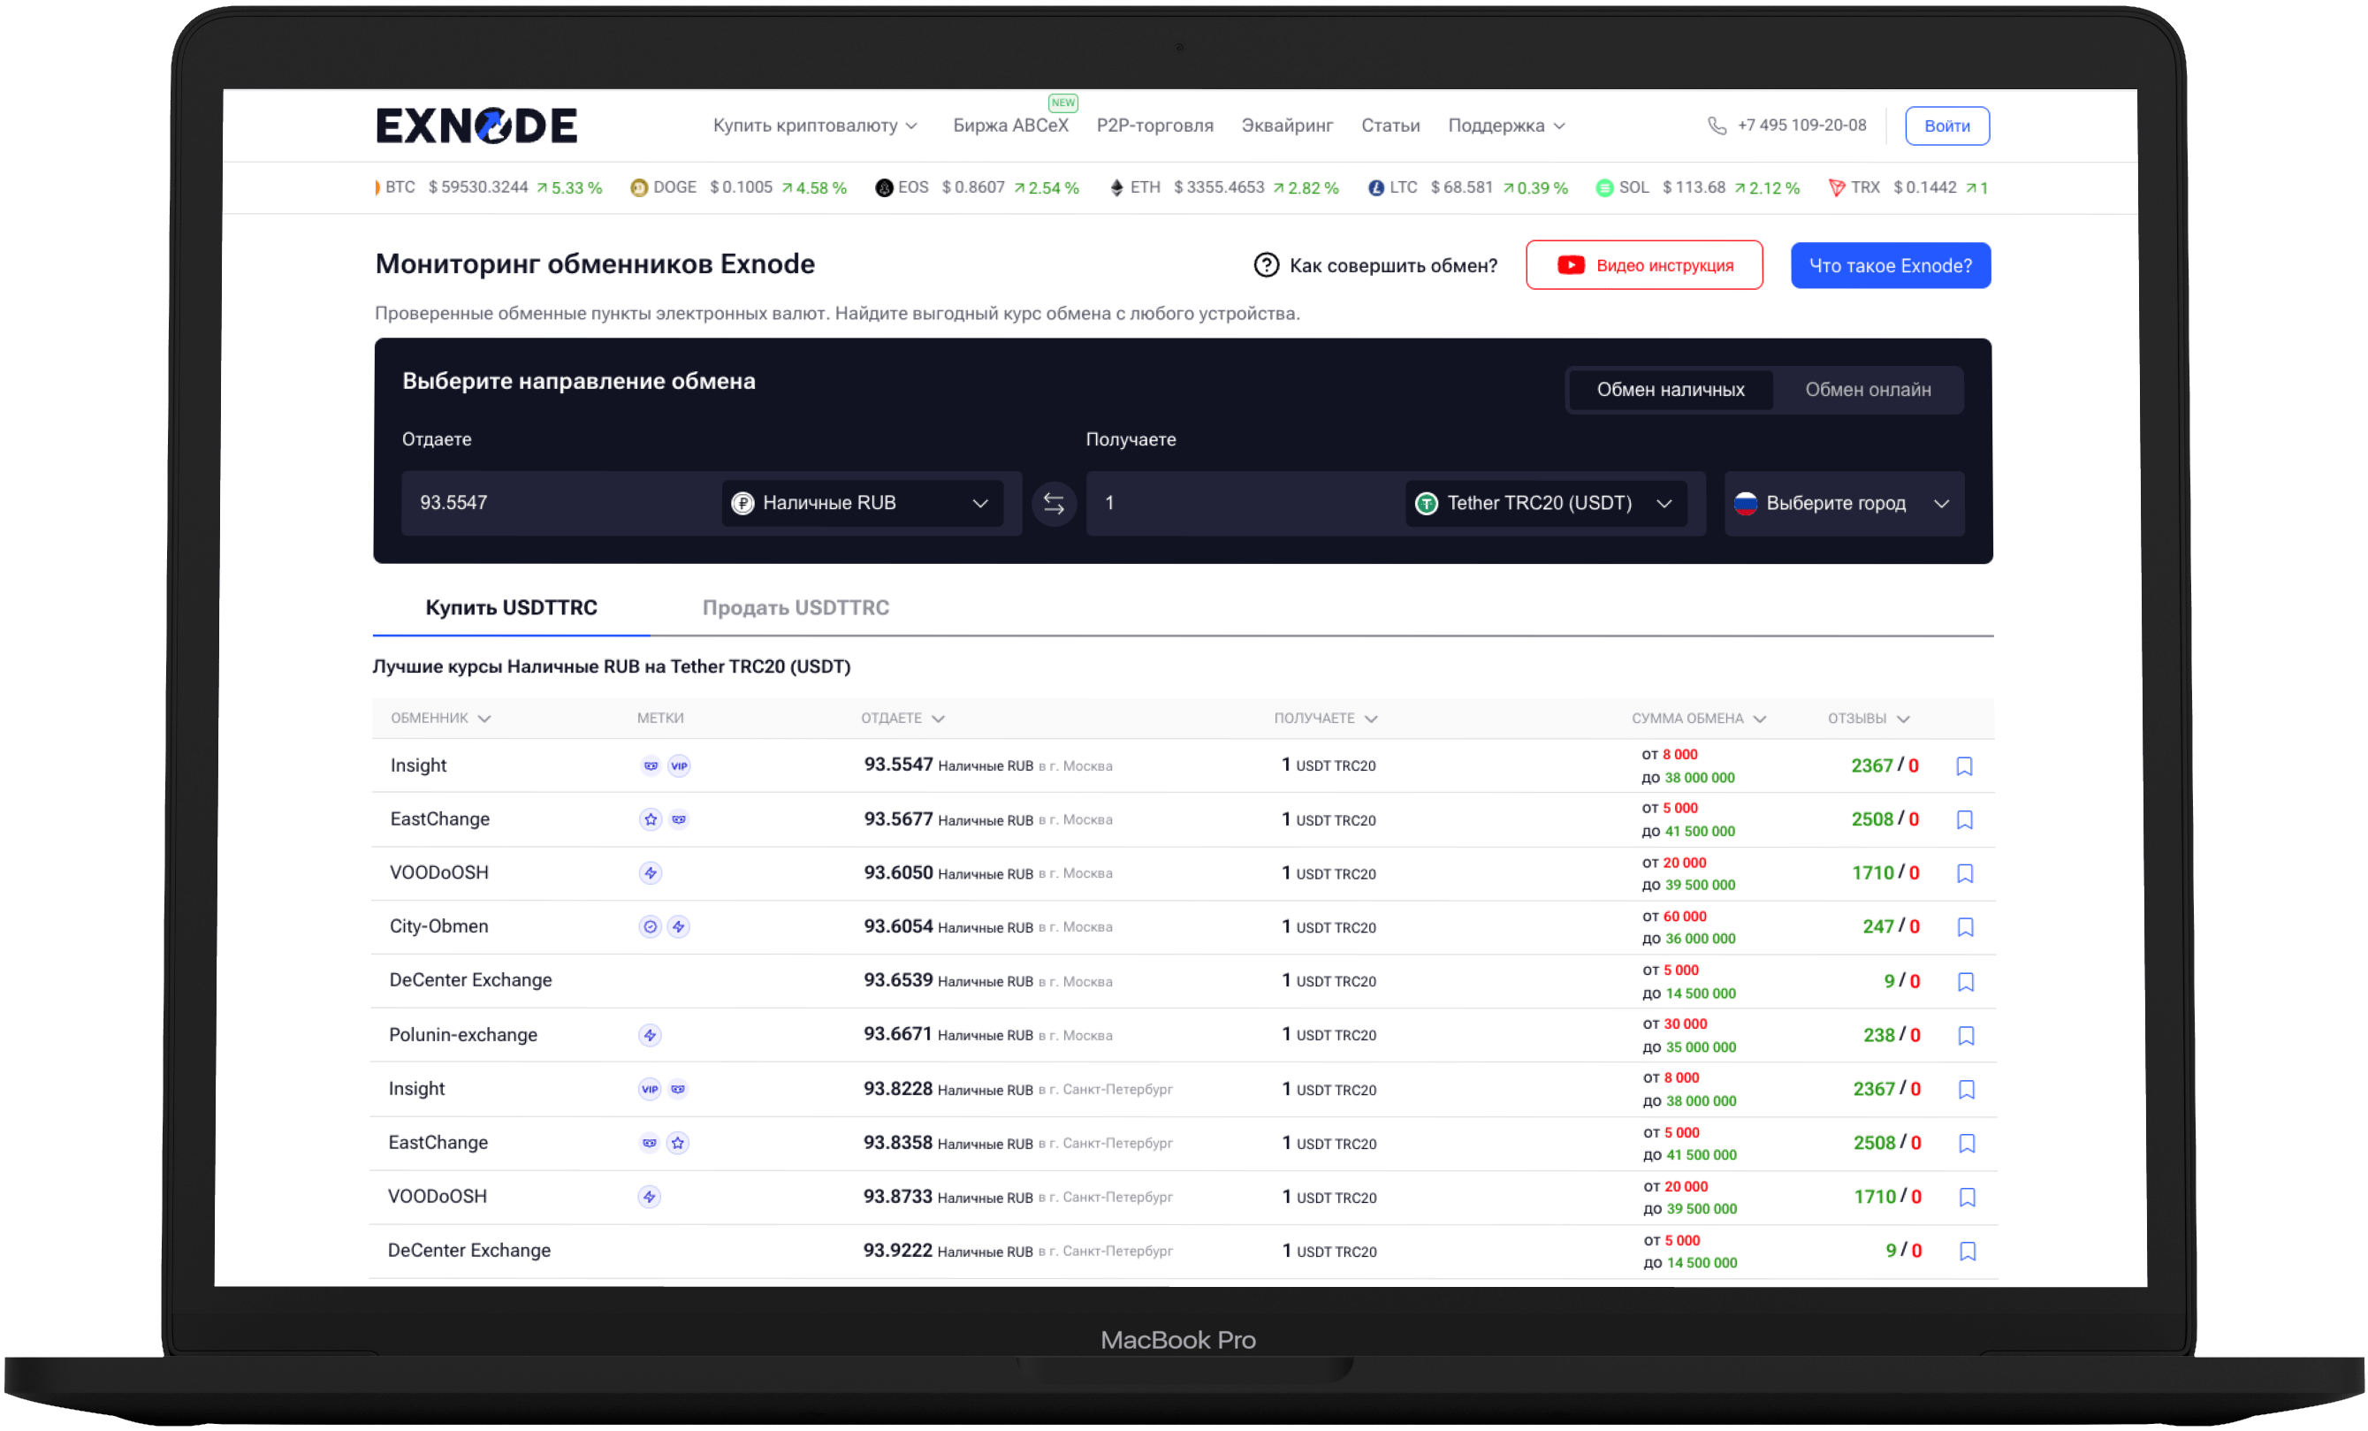Bookmark the EastChange Санкт-Петербург row

[x=1968, y=1144]
